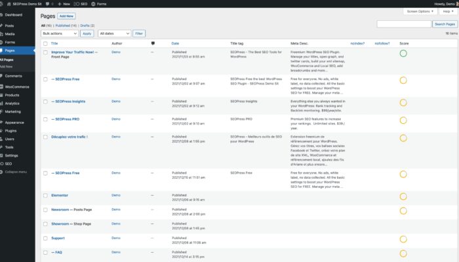This screenshot has height=262, width=459.
Task: Open the Dashboard menu in sidebar
Action: 14,14
